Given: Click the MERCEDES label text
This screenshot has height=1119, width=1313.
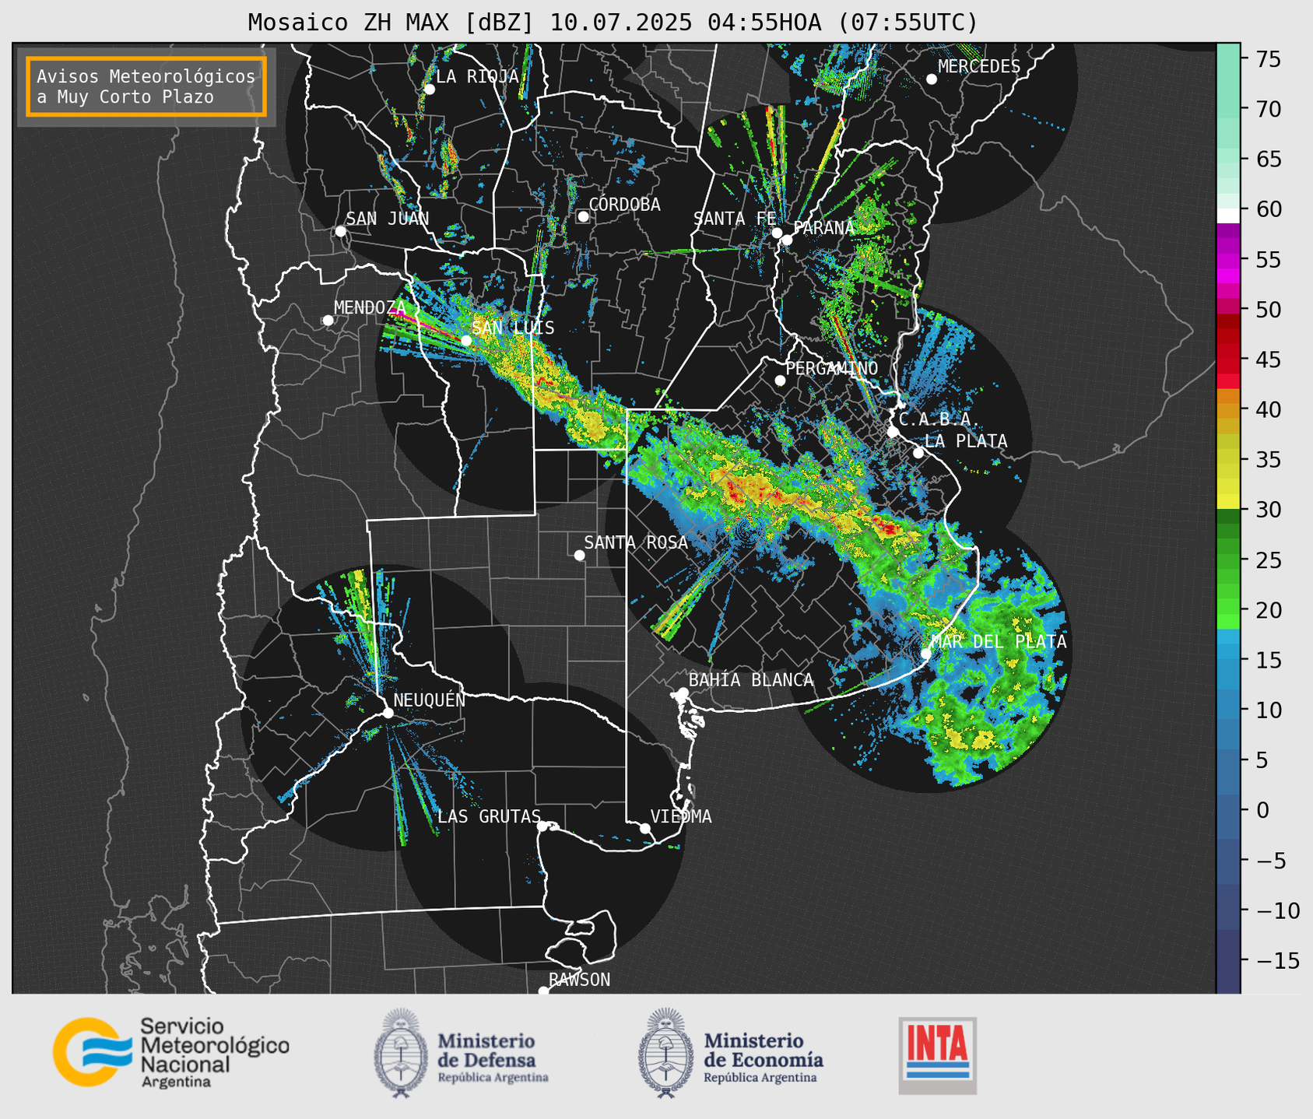Looking at the screenshot, I should 979,66.
